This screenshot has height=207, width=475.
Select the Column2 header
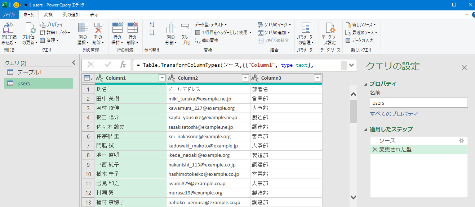(x=208, y=78)
